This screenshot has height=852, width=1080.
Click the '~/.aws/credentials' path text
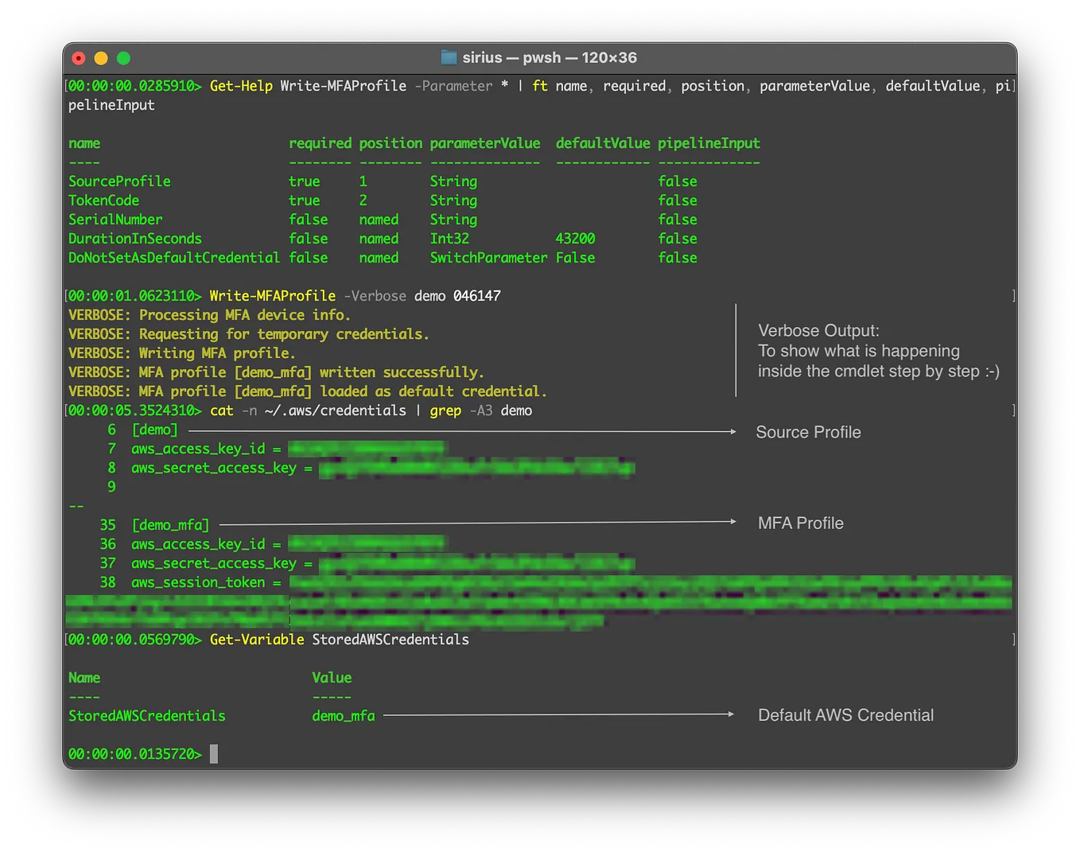pyautogui.click(x=336, y=410)
